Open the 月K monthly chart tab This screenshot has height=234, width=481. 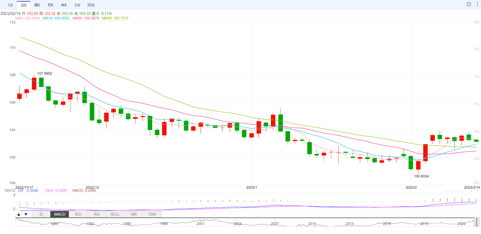click(50, 5)
